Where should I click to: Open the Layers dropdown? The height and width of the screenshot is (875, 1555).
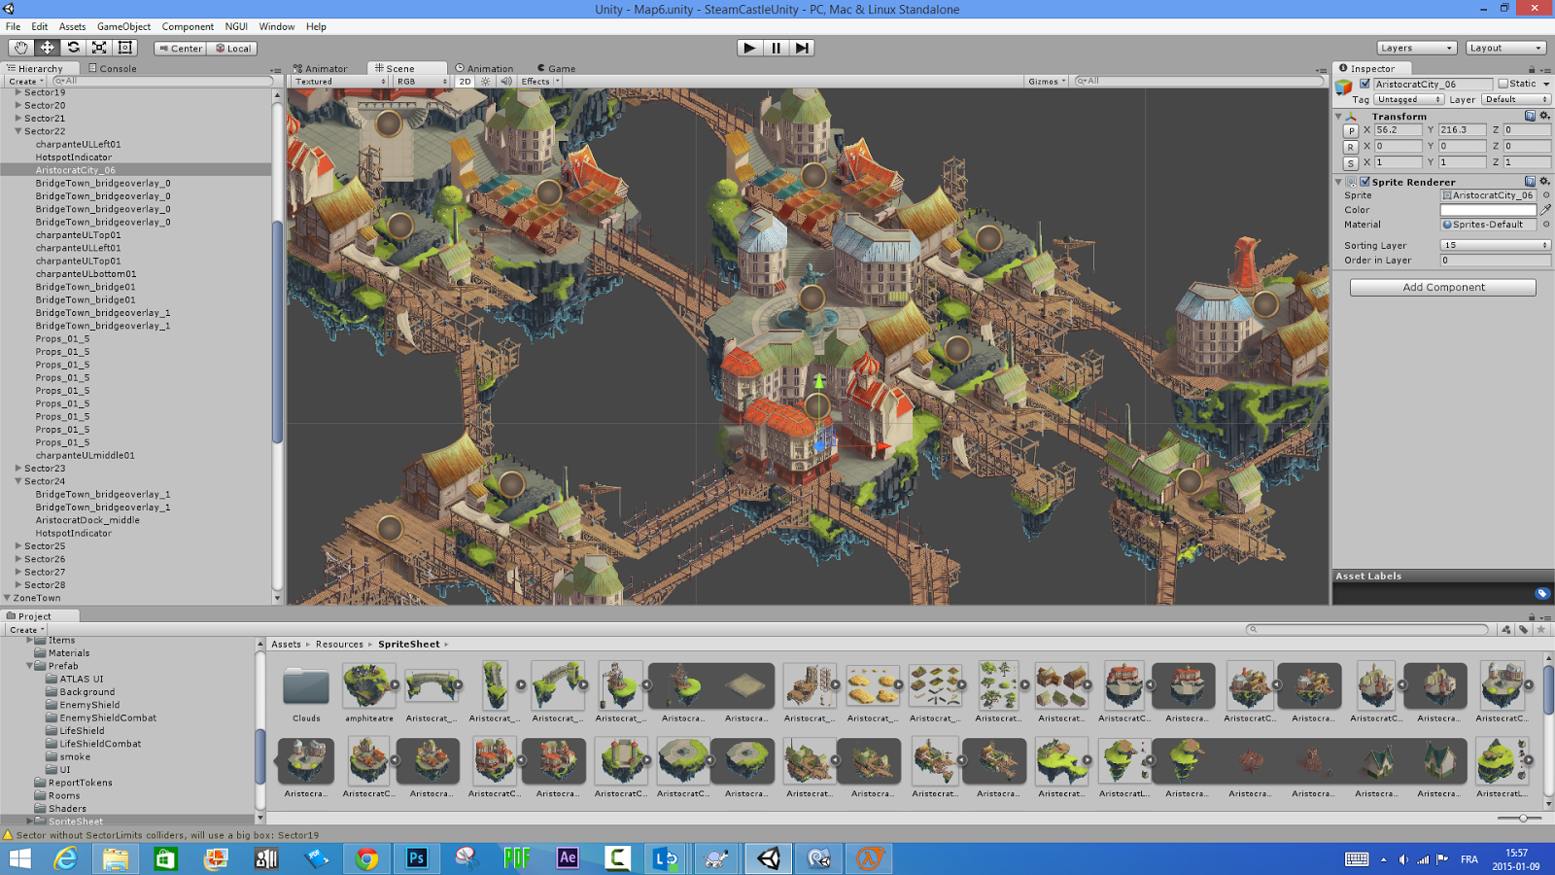point(1416,48)
